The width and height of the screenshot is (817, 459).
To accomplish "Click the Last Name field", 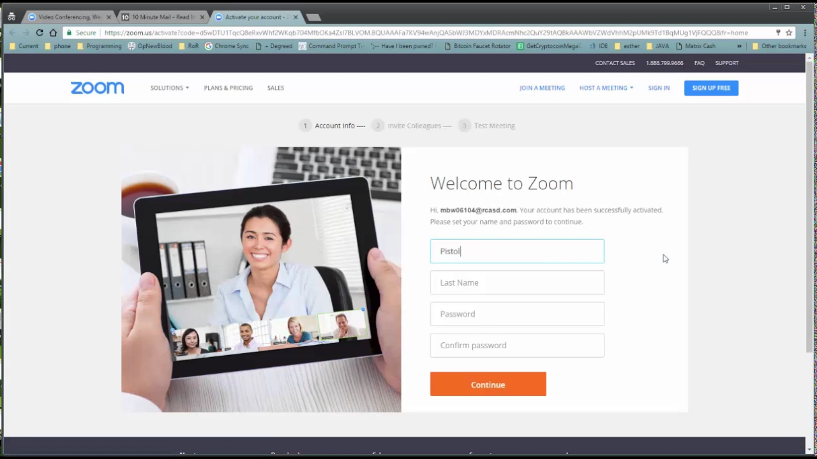I will (517, 282).
